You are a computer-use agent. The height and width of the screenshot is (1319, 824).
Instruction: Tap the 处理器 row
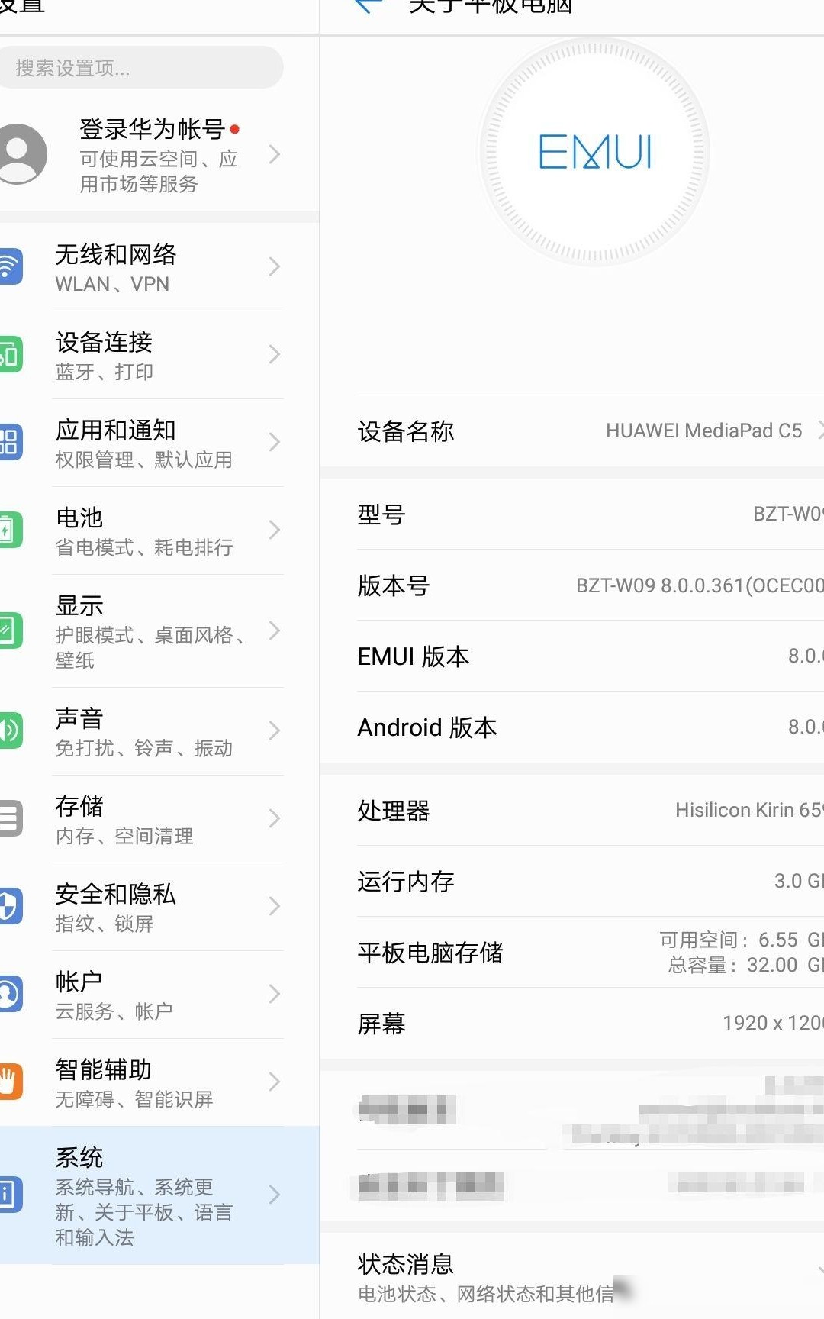[x=572, y=810]
